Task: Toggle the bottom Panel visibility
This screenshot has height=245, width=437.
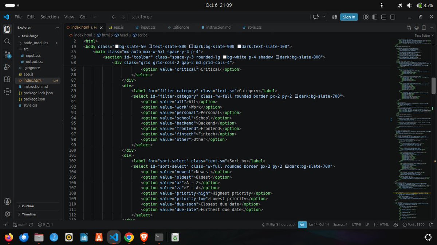Action: 383,17
